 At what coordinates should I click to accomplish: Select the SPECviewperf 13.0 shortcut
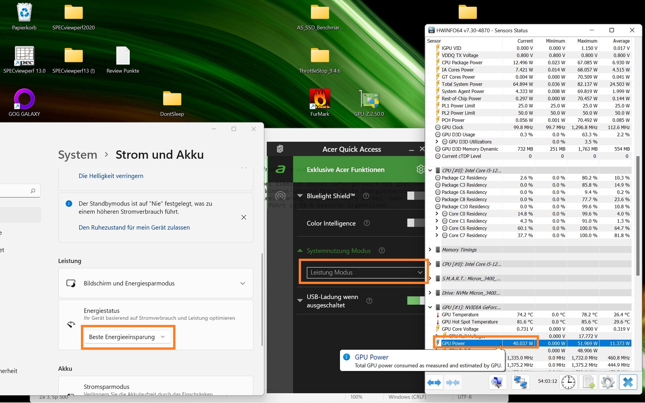coord(24,59)
